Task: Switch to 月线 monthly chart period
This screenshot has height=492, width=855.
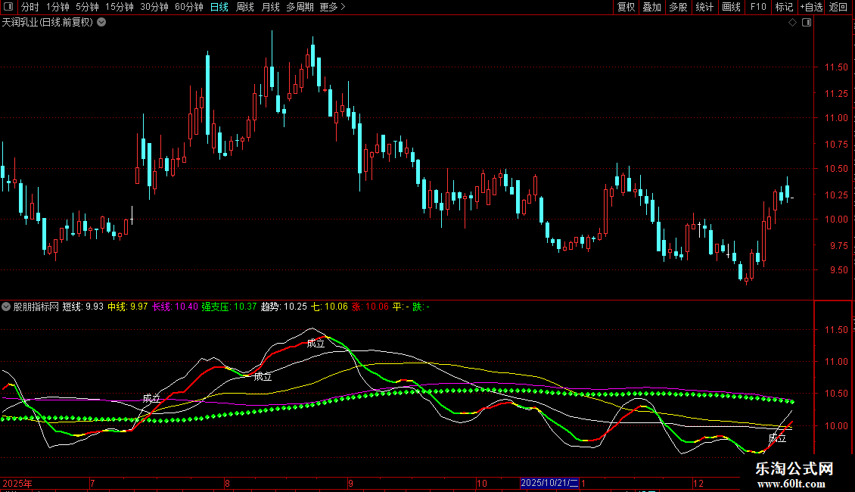Action: pyautogui.click(x=270, y=7)
